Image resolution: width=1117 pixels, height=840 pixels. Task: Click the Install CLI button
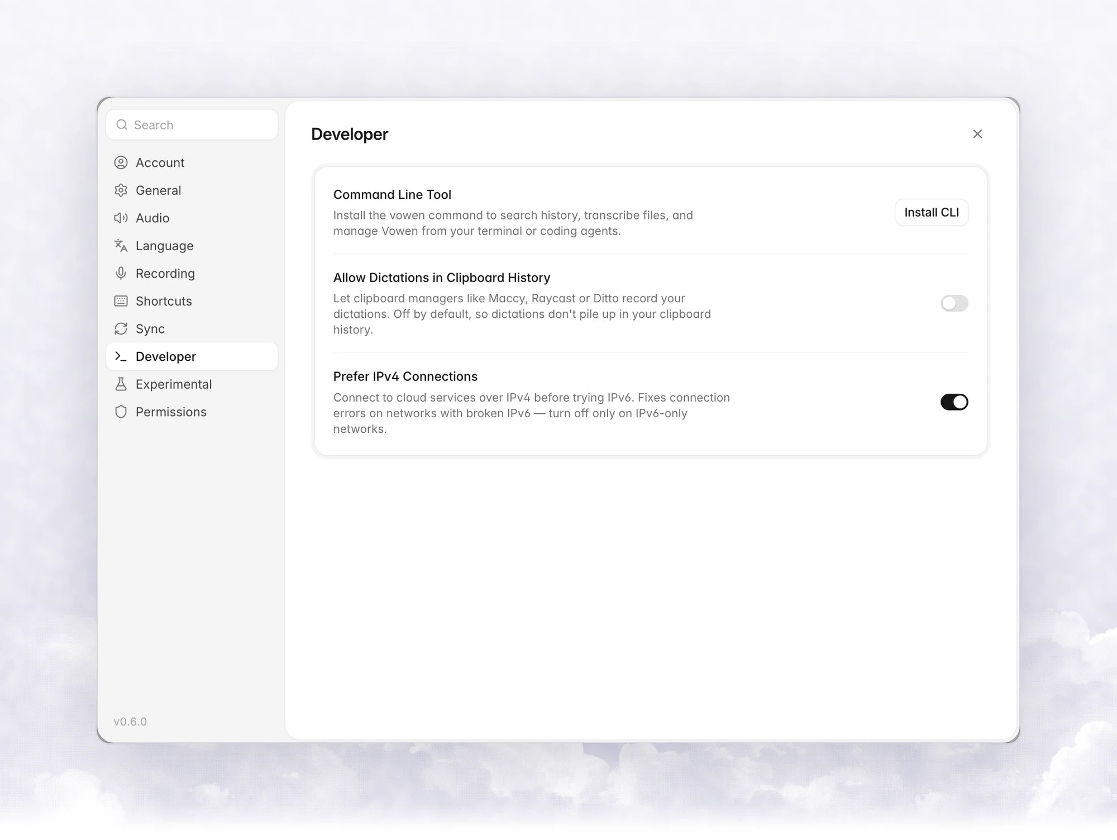[x=932, y=212]
